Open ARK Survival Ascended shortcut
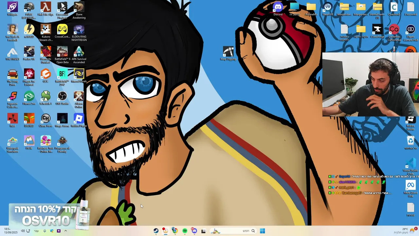Viewport: 419px width, 236px height. [79, 55]
